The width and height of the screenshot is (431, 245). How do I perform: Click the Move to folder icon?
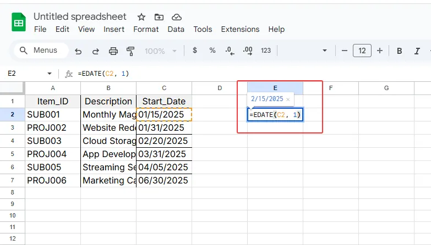pos(159,17)
